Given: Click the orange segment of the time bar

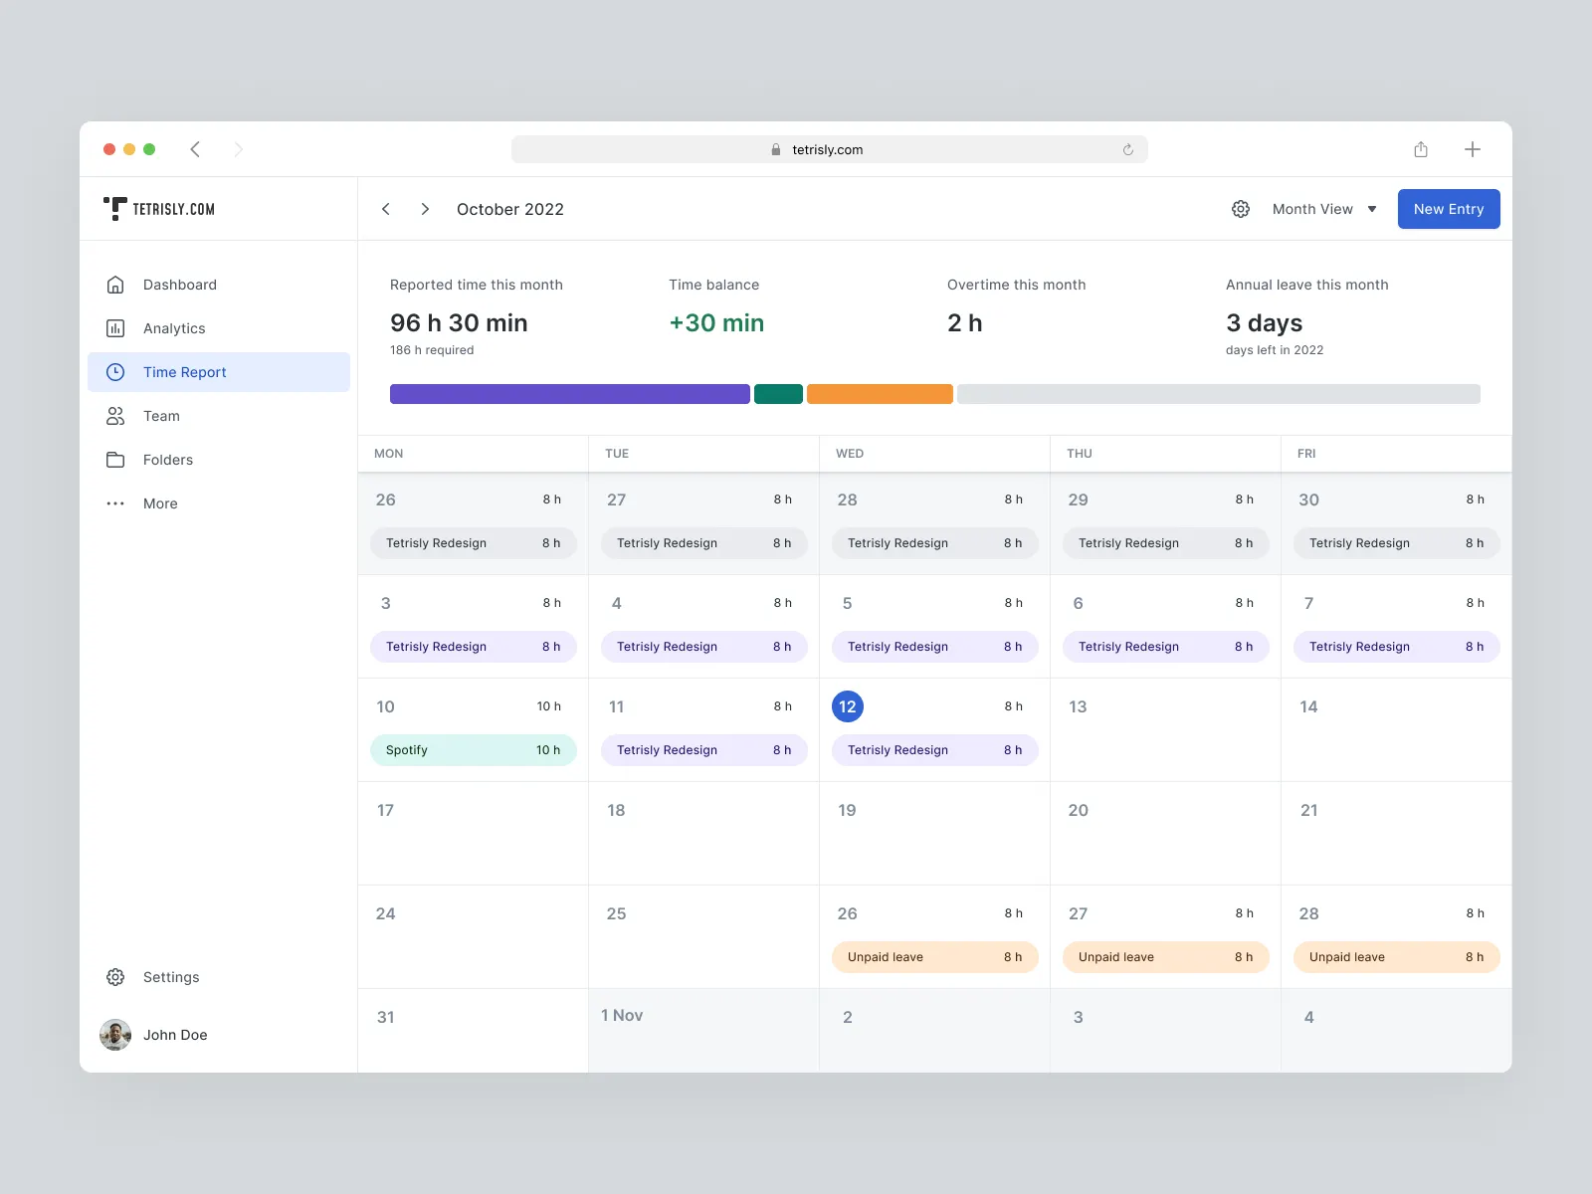Looking at the screenshot, I should click(880, 394).
